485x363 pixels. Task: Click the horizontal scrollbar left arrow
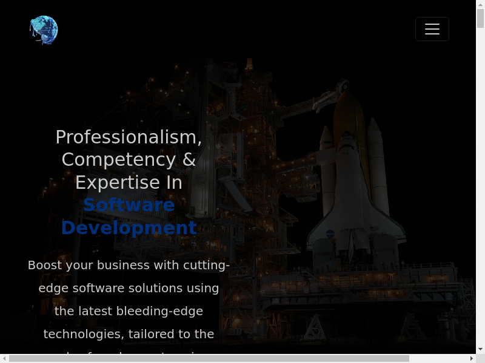click(4, 358)
